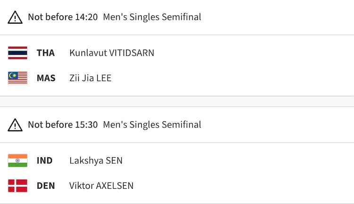This screenshot has height=204, width=354.
Task: Open Zii Jia LEE player profile
Action: (90, 78)
